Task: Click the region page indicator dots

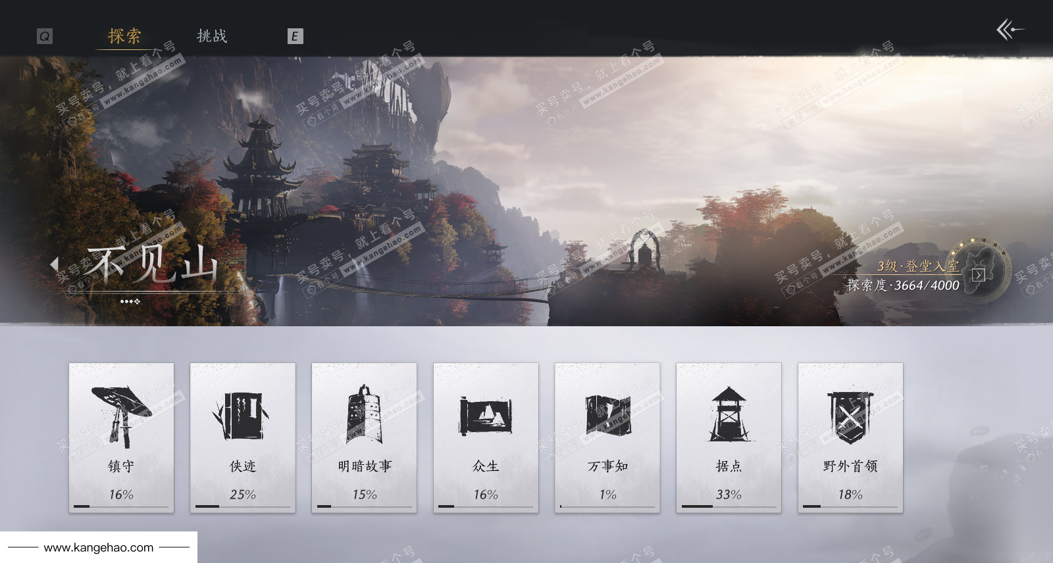Action: [x=130, y=301]
